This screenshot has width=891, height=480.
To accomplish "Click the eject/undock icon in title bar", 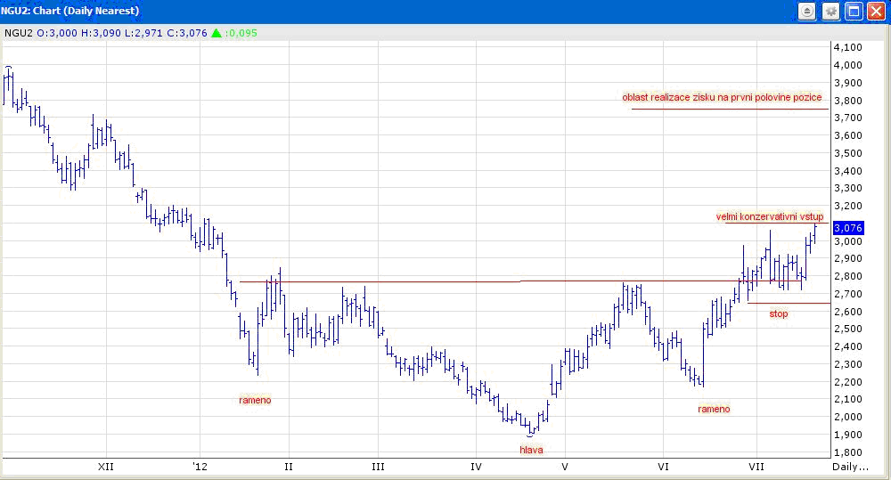I will click(807, 12).
